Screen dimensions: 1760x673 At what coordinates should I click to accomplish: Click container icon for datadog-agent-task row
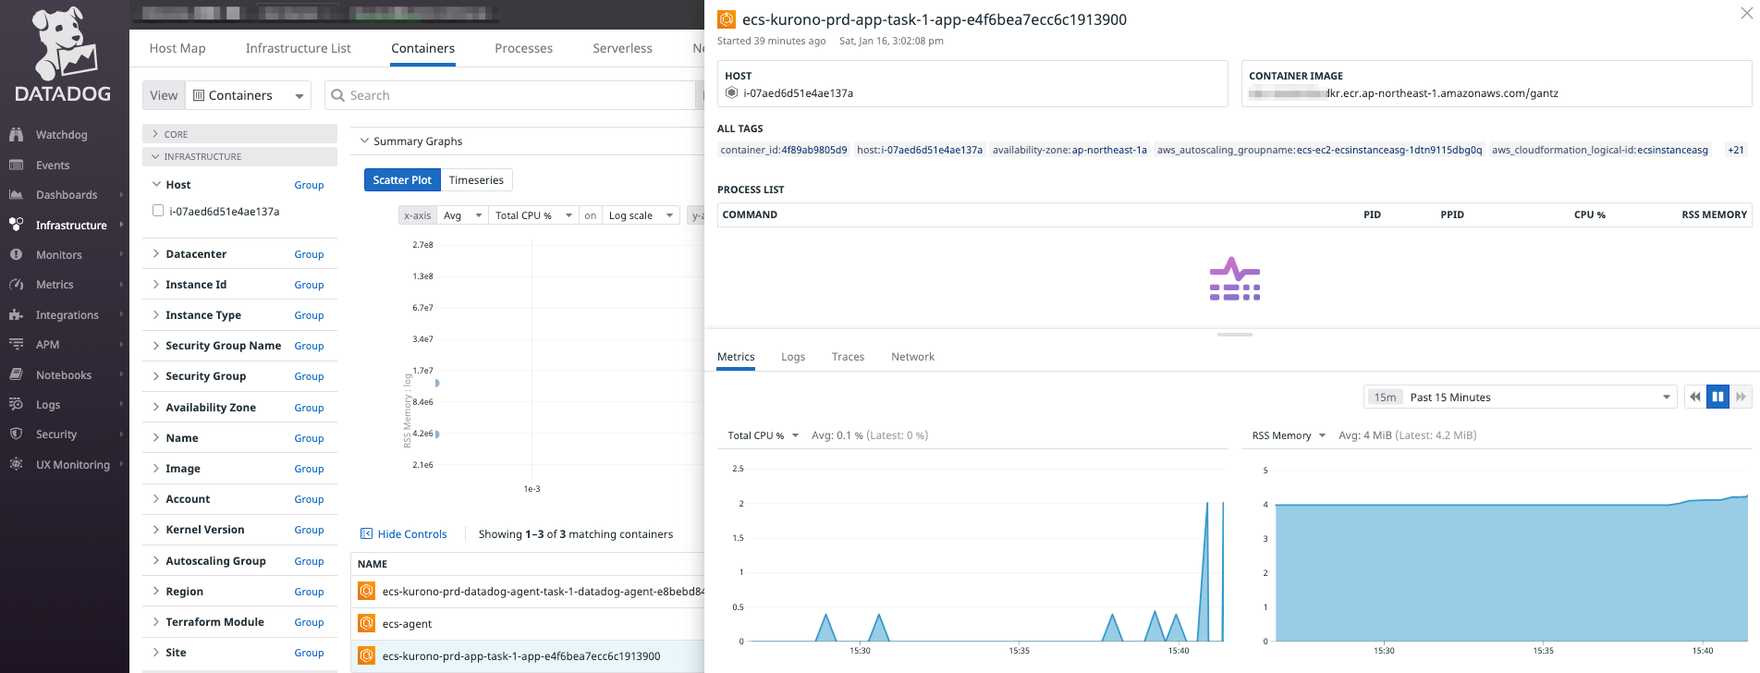coord(367,592)
